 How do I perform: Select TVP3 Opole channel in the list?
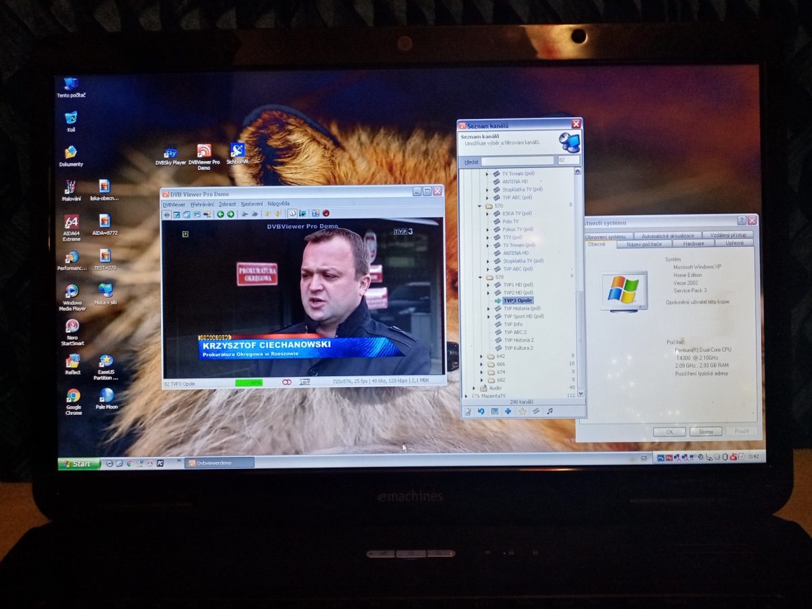(x=518, y=300)
